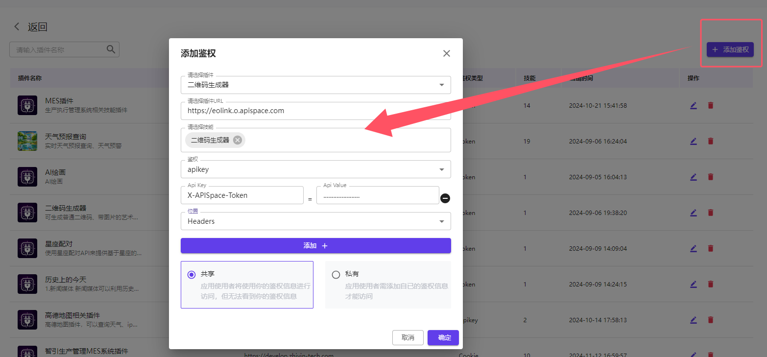Click the skill count 14 cell
This screenshot has width=767, height=357.
click(x=527, y=105)
